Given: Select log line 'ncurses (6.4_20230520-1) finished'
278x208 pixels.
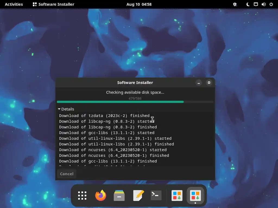Looking at the screenshot, I should [114, 155].
